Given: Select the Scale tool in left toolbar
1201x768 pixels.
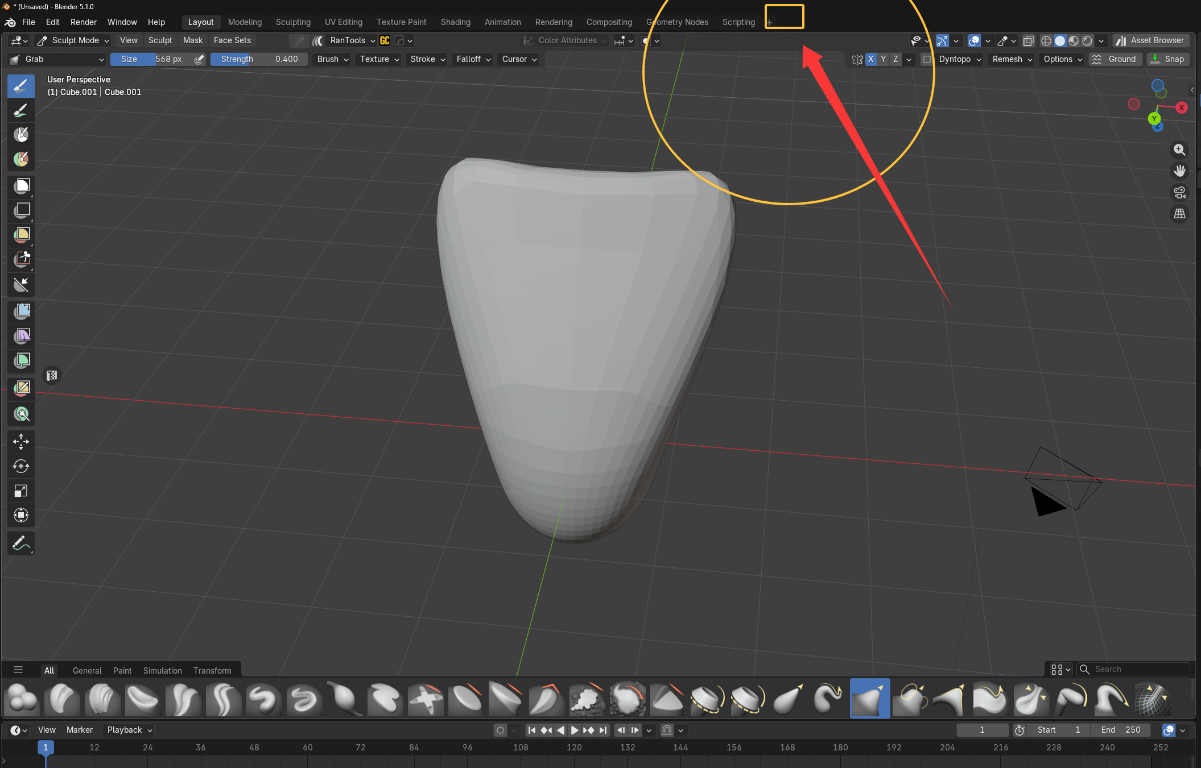Looking at the screenshot, I should (21, 491).
